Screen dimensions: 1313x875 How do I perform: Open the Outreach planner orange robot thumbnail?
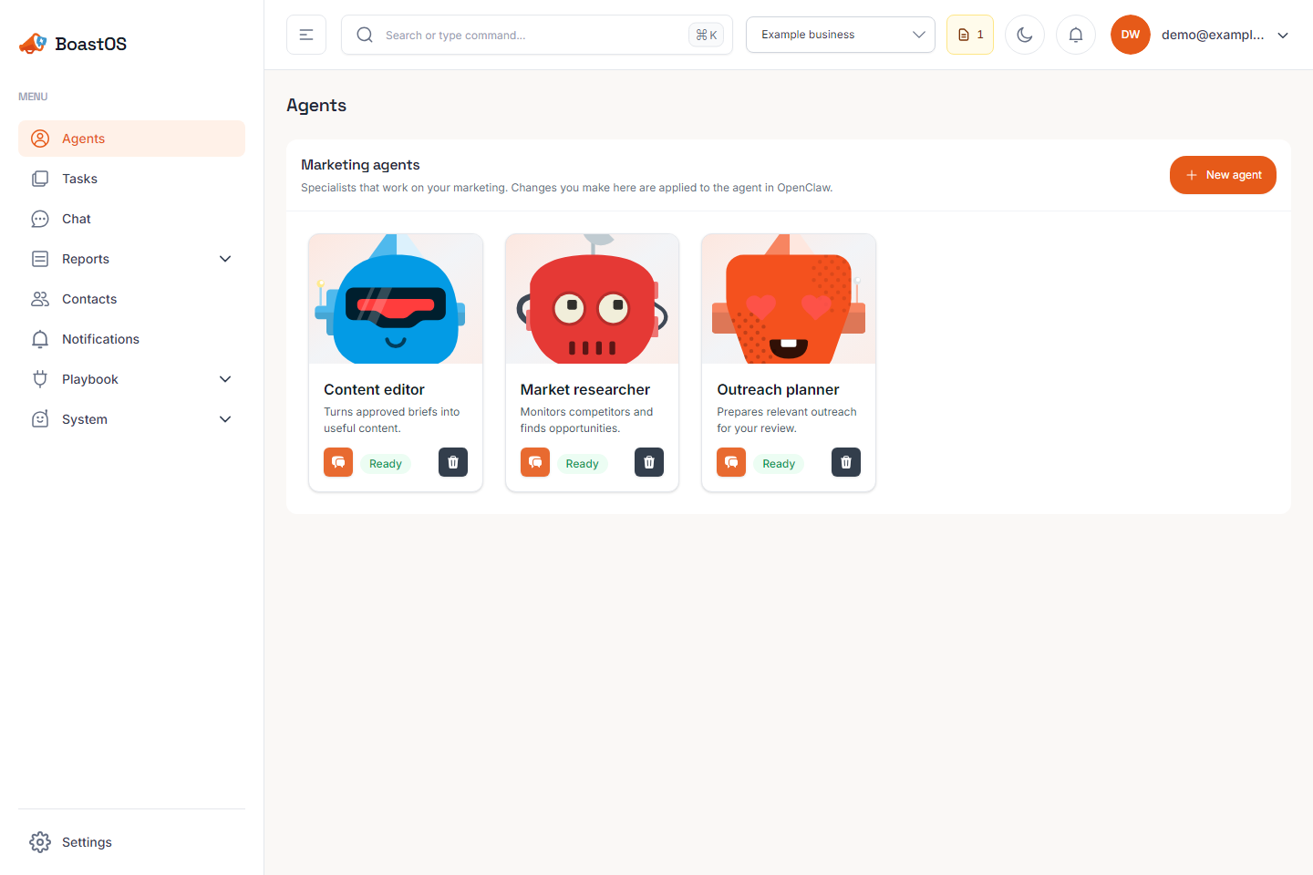click(x=789, y=299)
